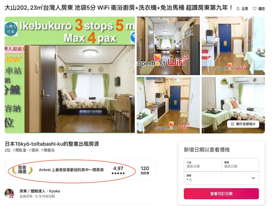Click the heart save icon
The height and width of the screenshot is (206, 273).
click(255, 9)
